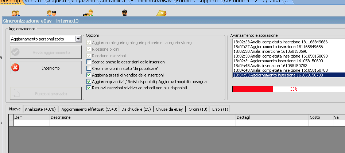Click the Sincronizzazione eBay - interno13 title bar
The image size is (345, 153).
pos(173,21)
